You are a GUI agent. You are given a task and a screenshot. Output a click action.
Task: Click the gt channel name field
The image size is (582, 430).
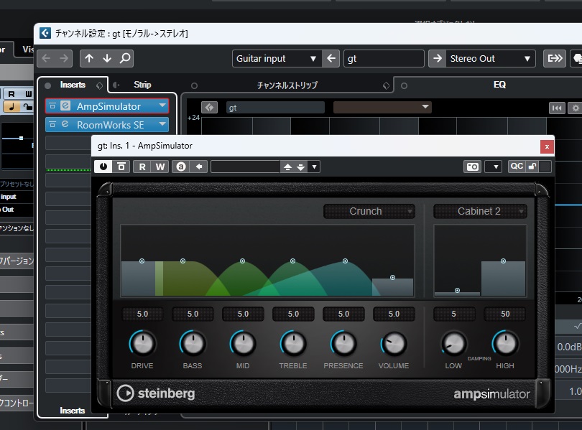point(383,59)
